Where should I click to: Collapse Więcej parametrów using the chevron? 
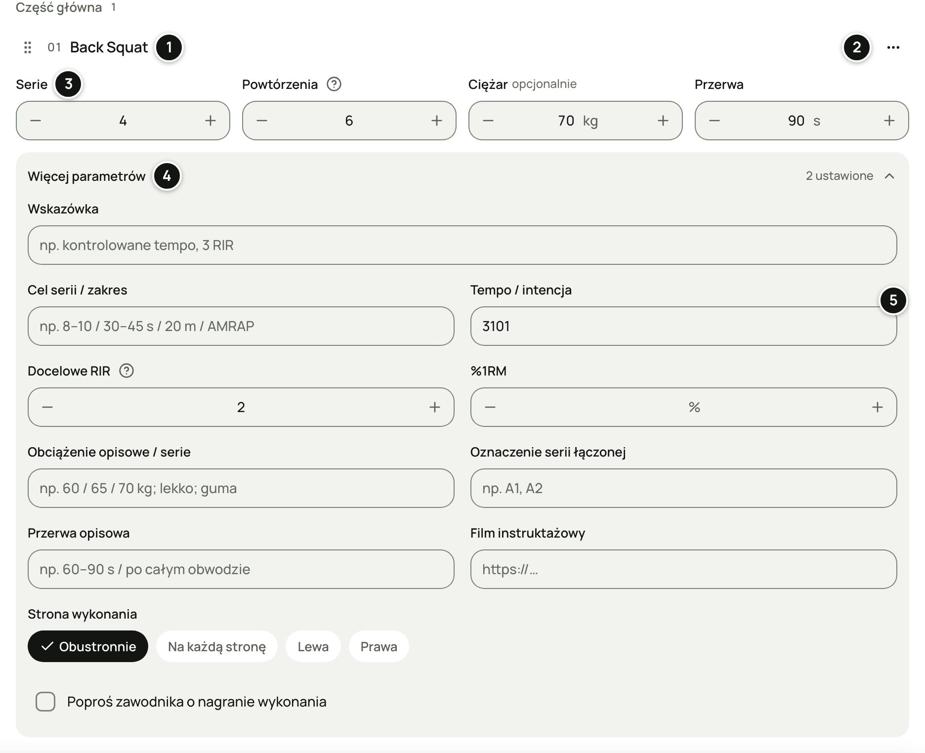click(889, 176)
